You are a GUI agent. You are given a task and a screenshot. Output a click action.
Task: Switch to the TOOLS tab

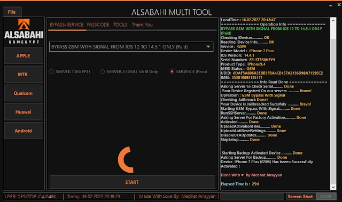(x=120, y=25)
